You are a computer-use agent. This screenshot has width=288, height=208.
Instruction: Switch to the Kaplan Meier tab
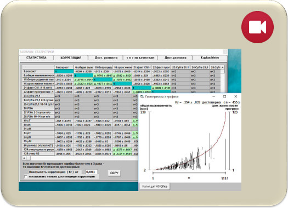[210, 57]
